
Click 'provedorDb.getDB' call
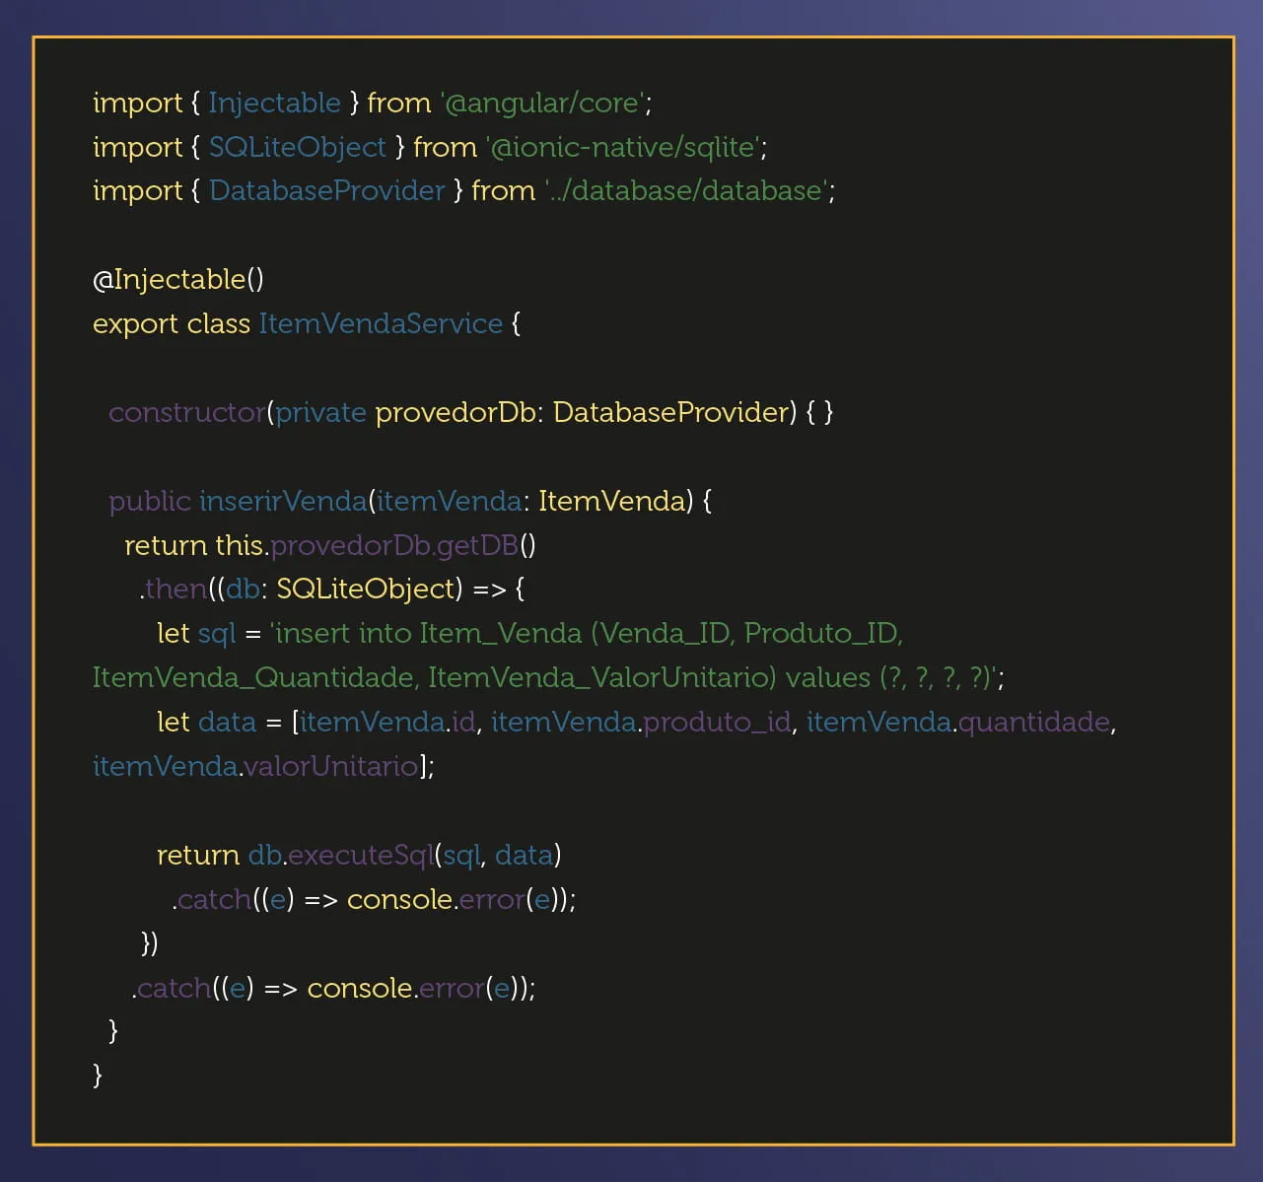click(x=394, y=545)
